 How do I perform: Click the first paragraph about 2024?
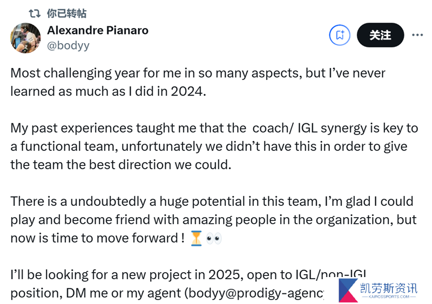(x=198, y=82)
